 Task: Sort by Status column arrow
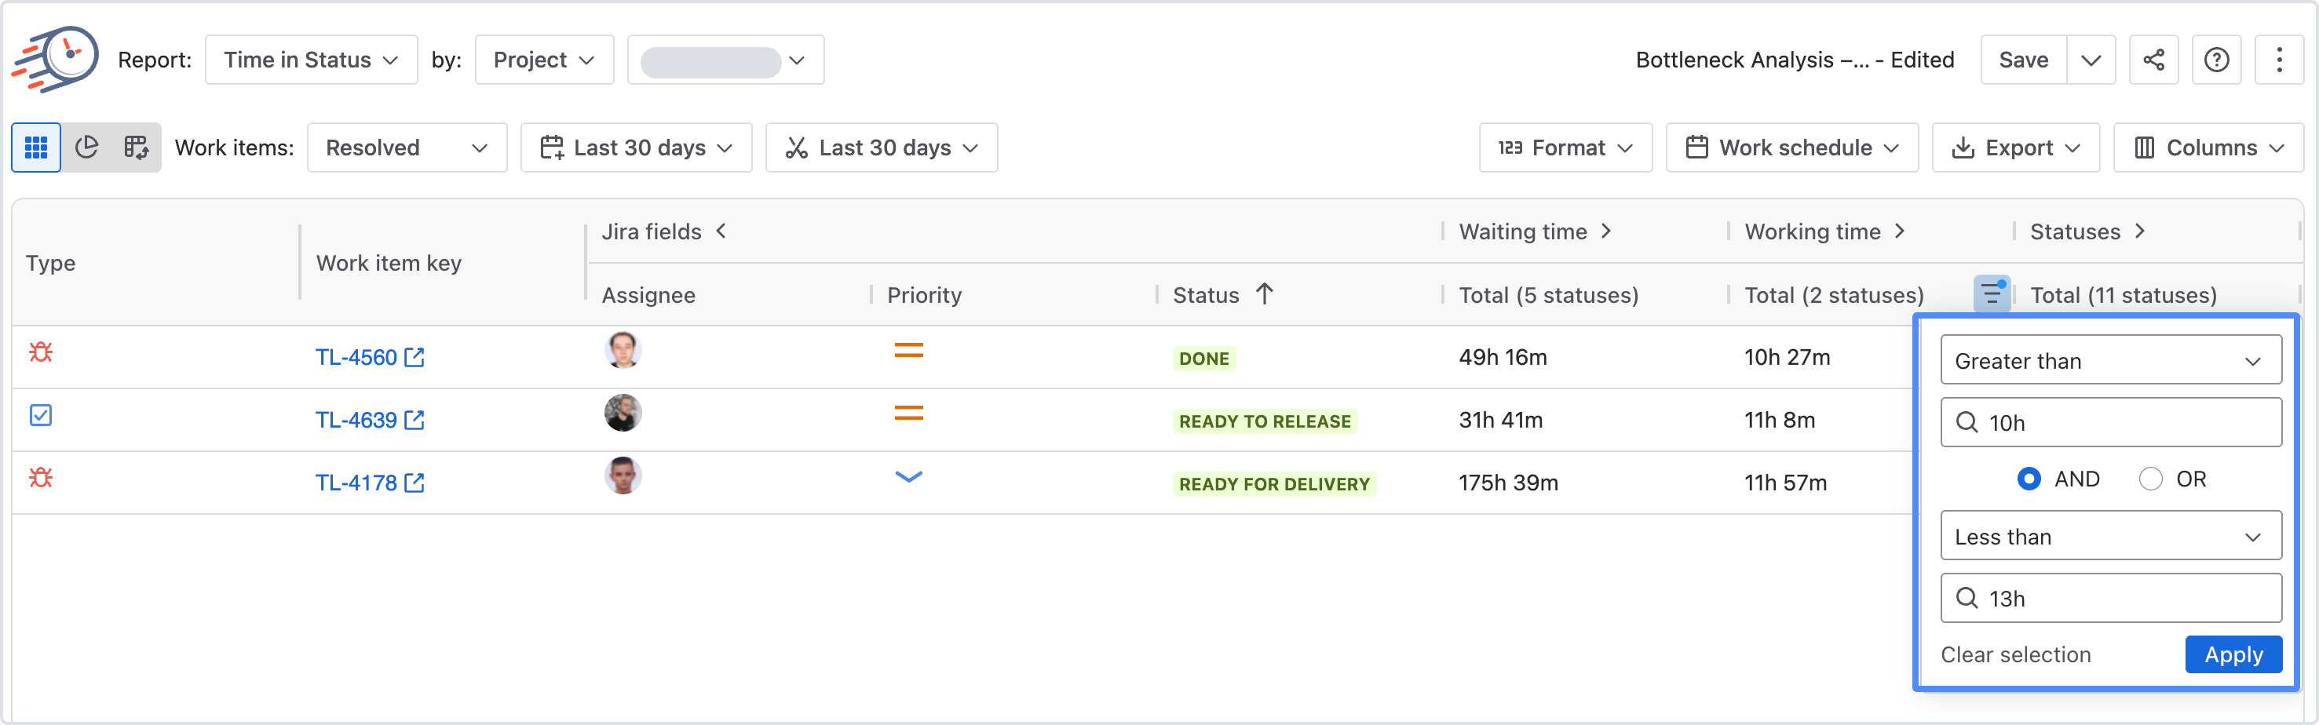click(1264, 294)
